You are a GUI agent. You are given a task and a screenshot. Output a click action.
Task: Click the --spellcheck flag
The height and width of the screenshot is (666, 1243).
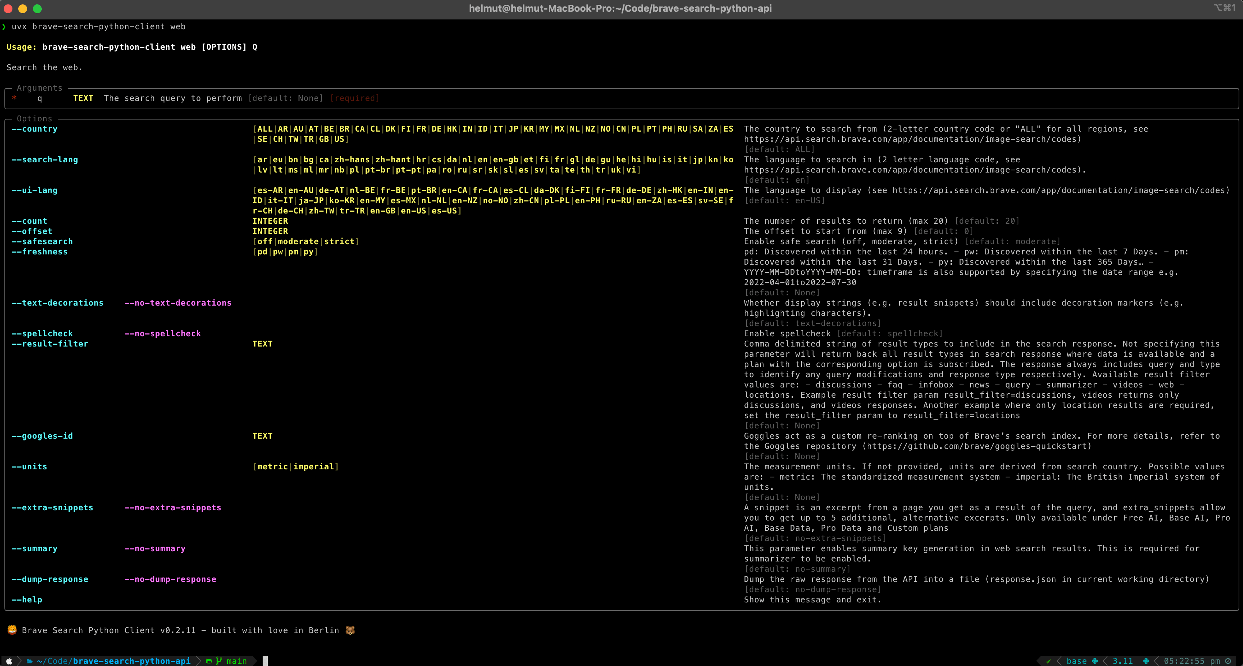click(42, 333)
